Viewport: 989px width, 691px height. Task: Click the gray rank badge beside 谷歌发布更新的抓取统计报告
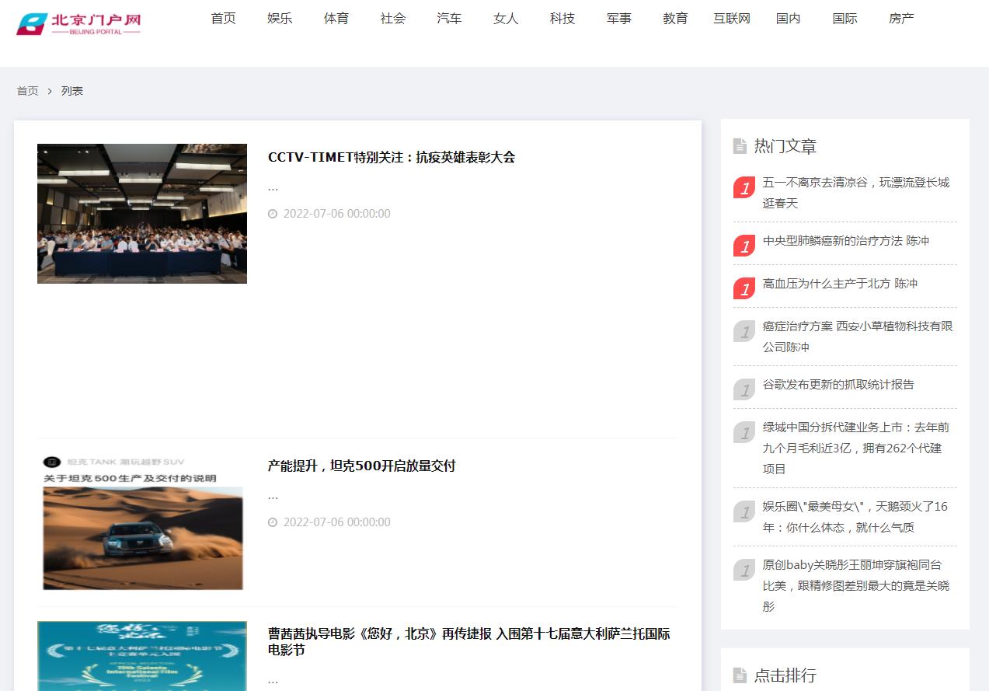pyautogui.click(x=744, y=390)
